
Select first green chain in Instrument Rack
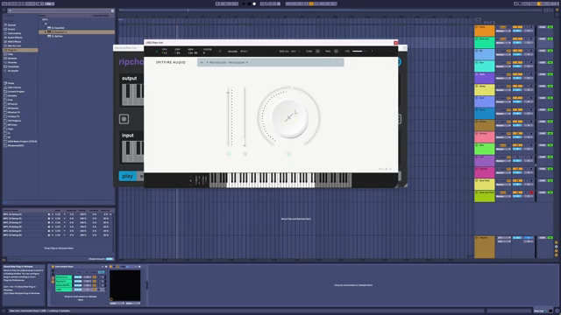pyautogui.click(x=64, y=277)
